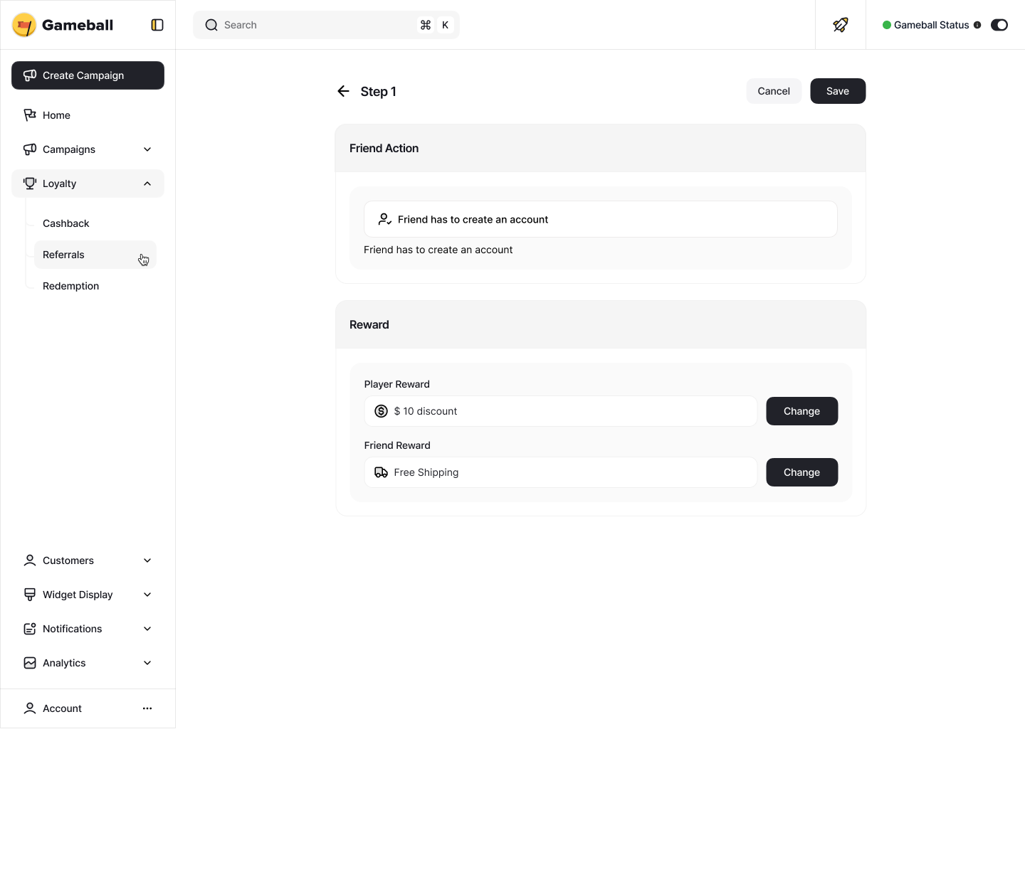Click the rocket launch icon in the top bar
This screenshot has height=872, width=1025.
click(841, 25)
